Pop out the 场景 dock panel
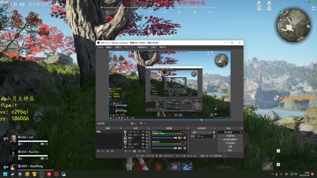Image resolution: width=317 pixels, height=178 pixels. (121, 128)
